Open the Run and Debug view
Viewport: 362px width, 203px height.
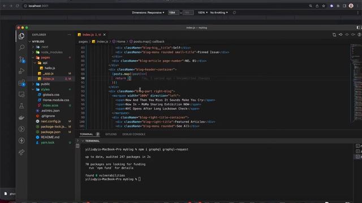pos(21,71)
